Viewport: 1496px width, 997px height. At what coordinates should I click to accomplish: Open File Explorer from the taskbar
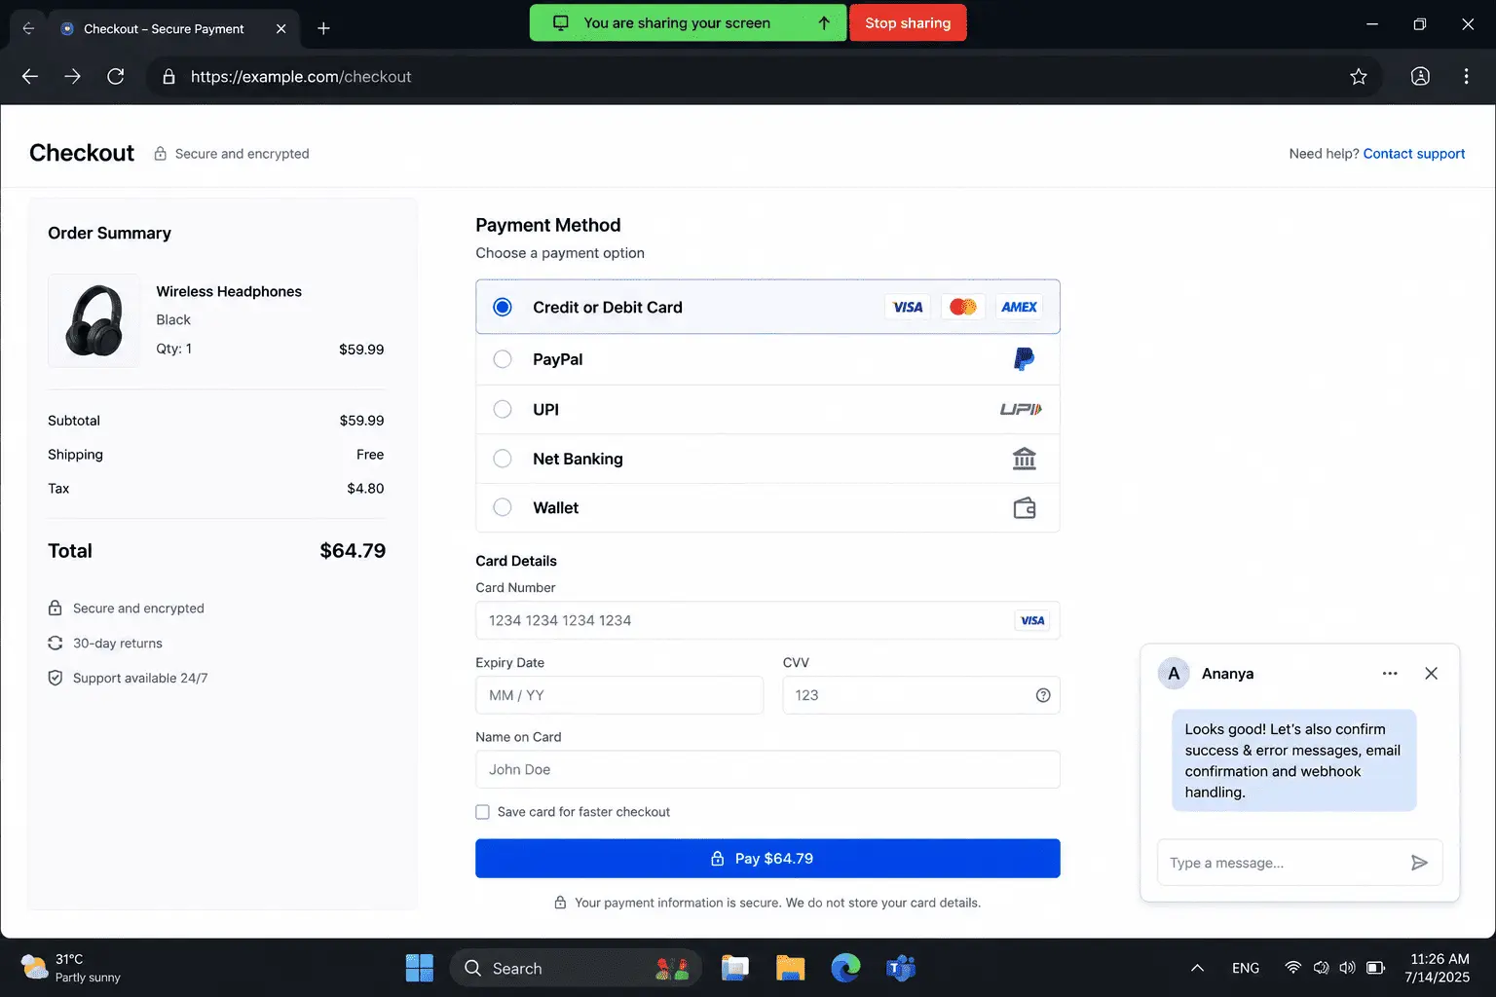[790, 968]
